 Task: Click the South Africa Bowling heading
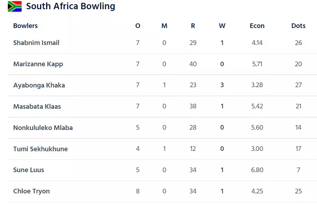pyautogui.click(x=70, y=6)
